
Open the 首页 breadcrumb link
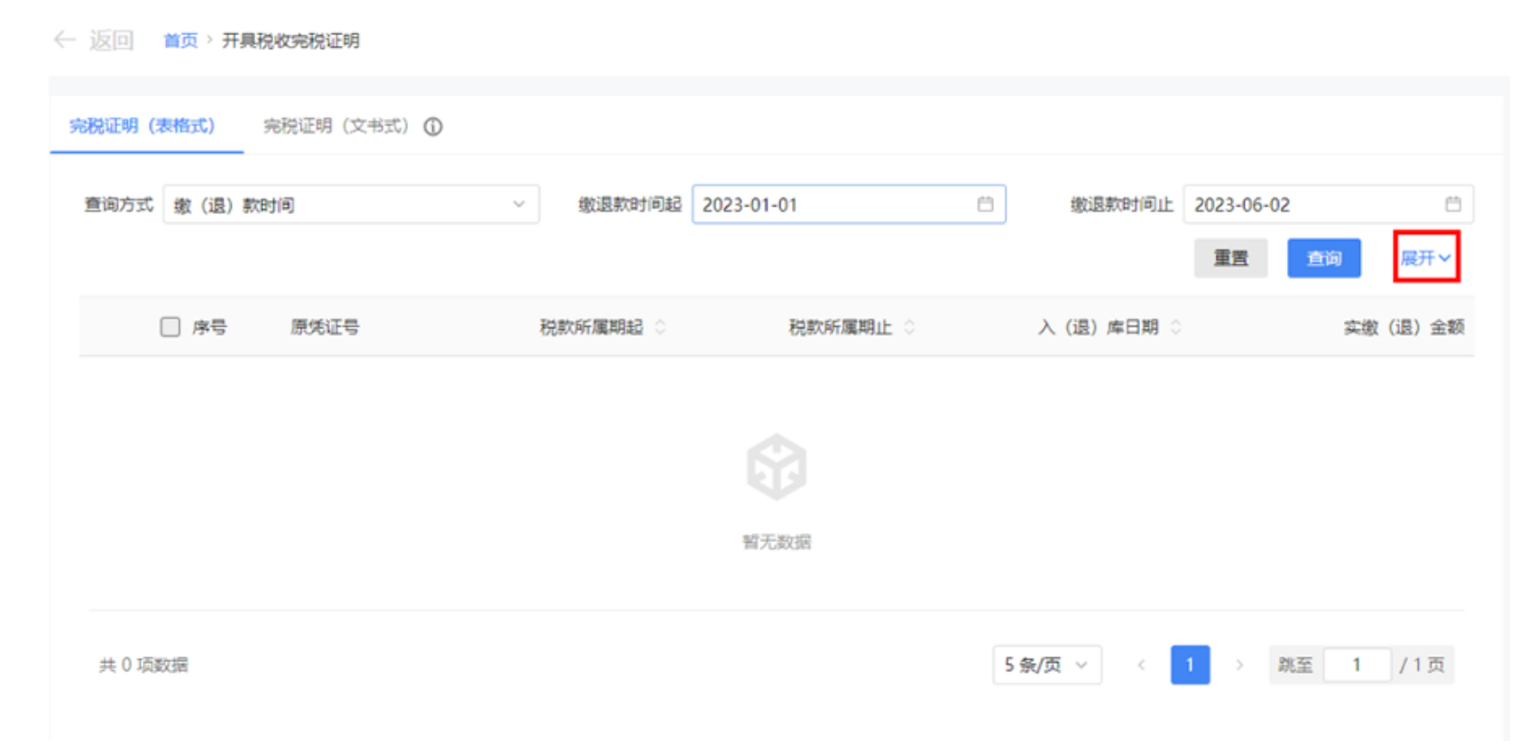180,41
